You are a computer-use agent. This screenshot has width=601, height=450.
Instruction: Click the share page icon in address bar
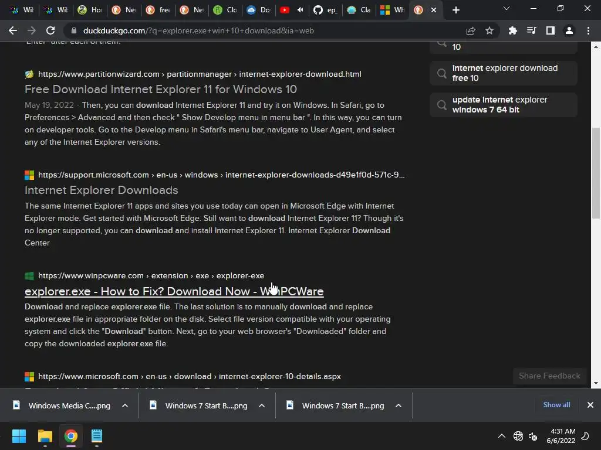tap(471, 30)
